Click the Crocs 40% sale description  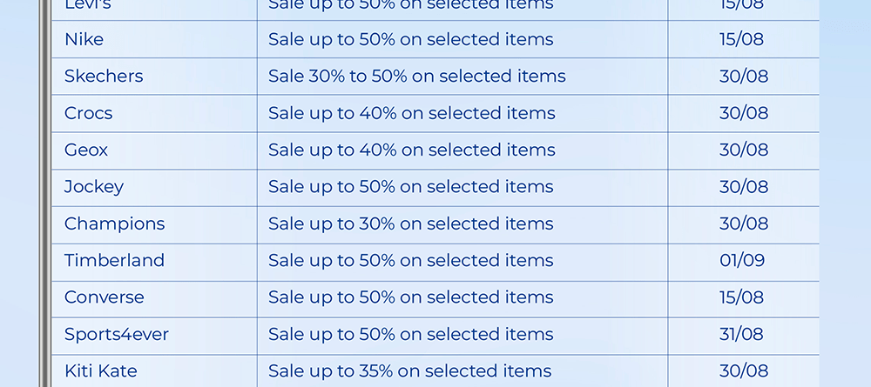[412, 113]
